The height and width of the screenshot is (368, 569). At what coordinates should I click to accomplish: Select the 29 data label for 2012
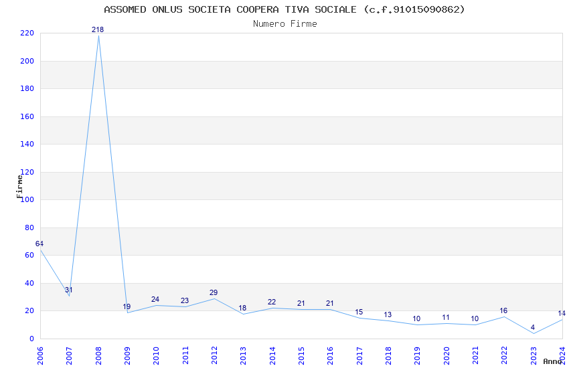pyautogui.click(x=214, y=292)
